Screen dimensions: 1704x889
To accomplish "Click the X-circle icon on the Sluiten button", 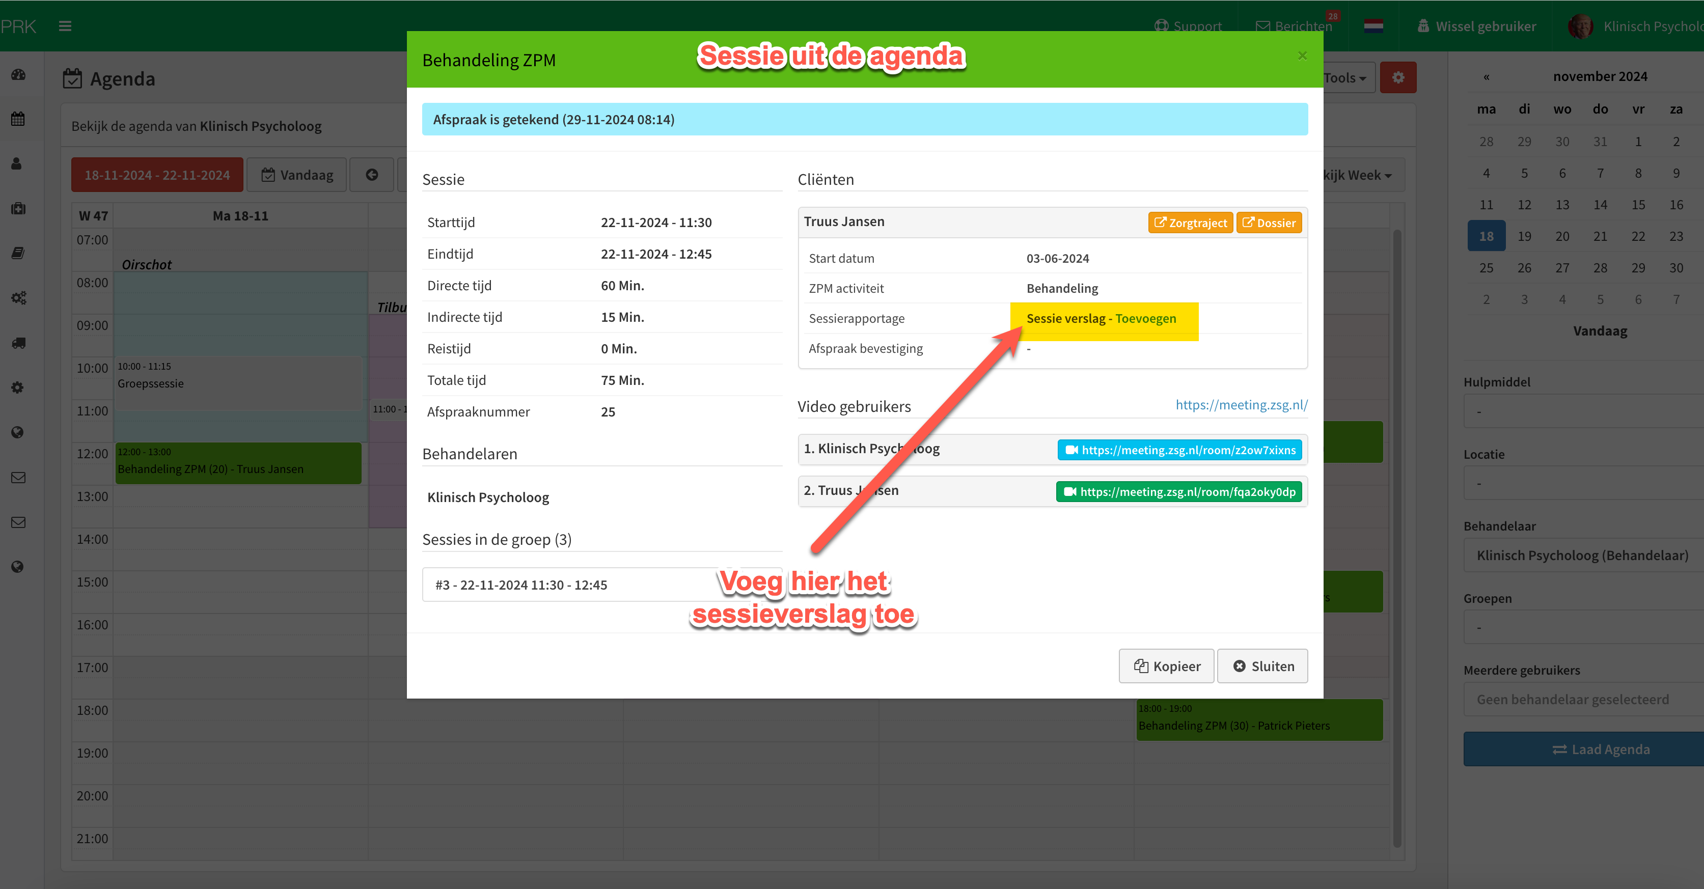I will pos(1240,666).
